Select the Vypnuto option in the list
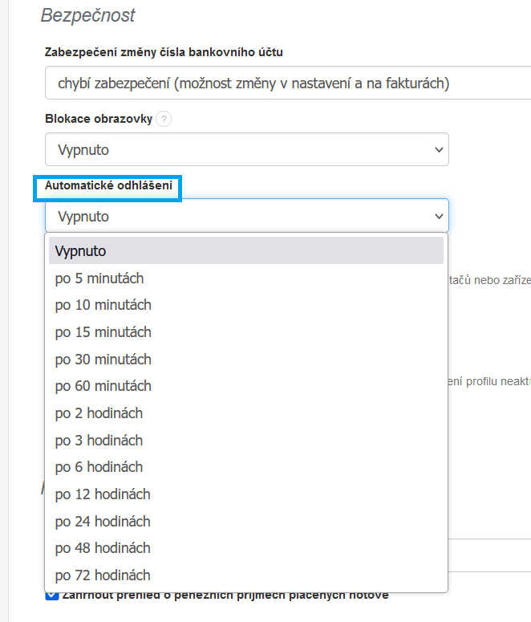 (246, 250)
